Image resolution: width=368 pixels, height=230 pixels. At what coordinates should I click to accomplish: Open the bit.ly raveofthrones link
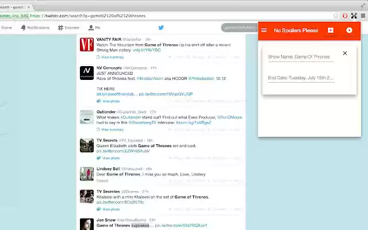click(117, 94)
